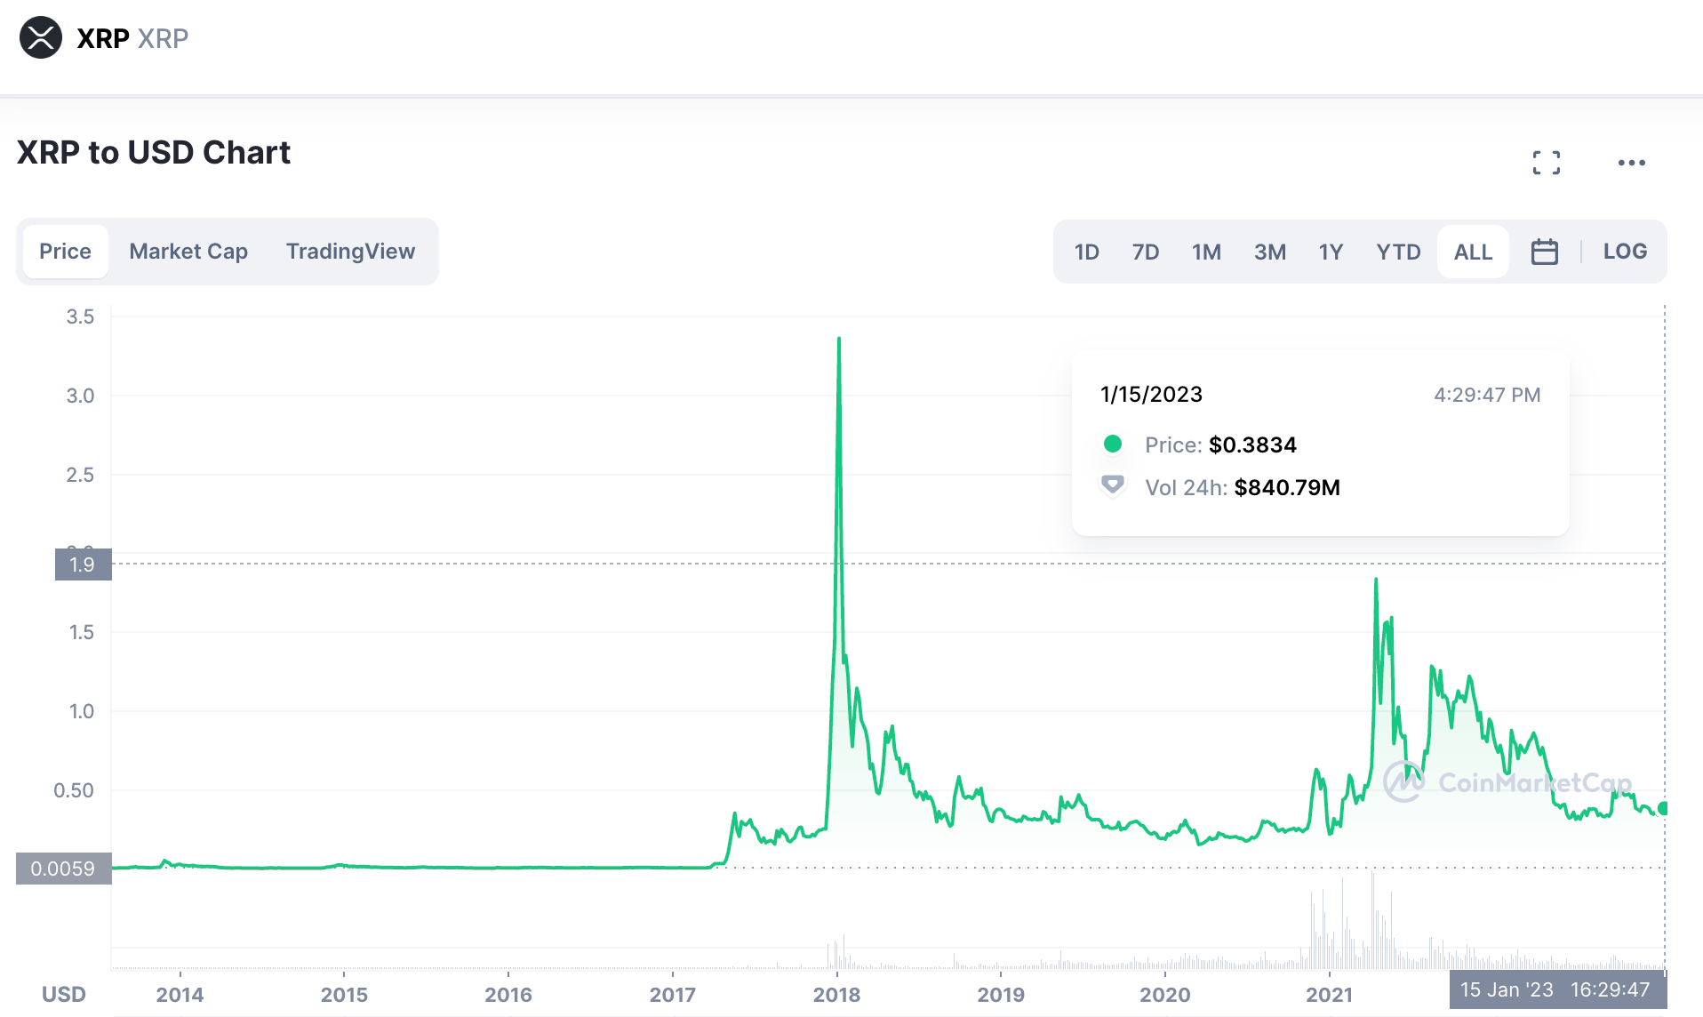Open the calendar date range picker

click(1544, 252)
